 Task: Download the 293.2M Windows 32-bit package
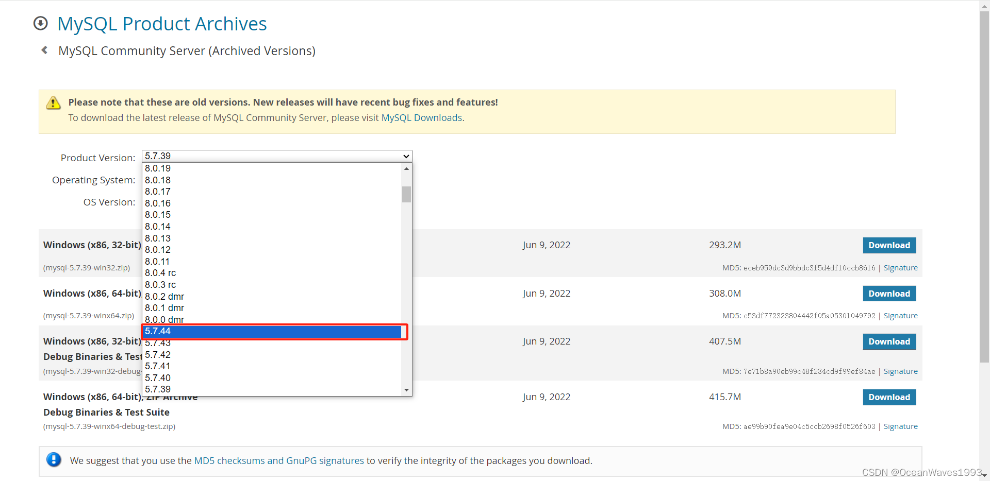tap(889, 245)
